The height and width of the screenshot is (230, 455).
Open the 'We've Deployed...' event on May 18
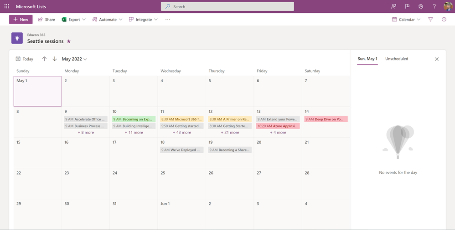[182, 150]
